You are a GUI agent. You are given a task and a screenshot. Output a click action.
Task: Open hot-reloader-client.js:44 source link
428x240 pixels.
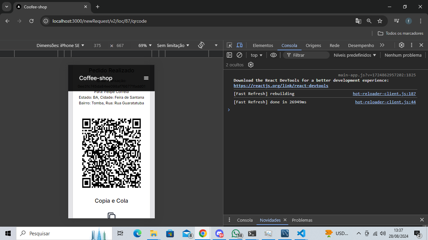[385, 102]
